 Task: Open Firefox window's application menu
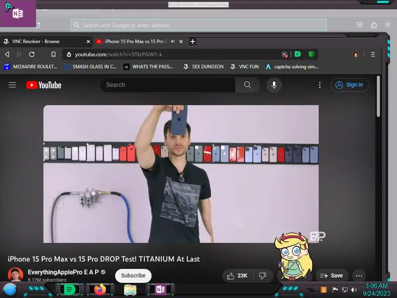click(387, 25)
